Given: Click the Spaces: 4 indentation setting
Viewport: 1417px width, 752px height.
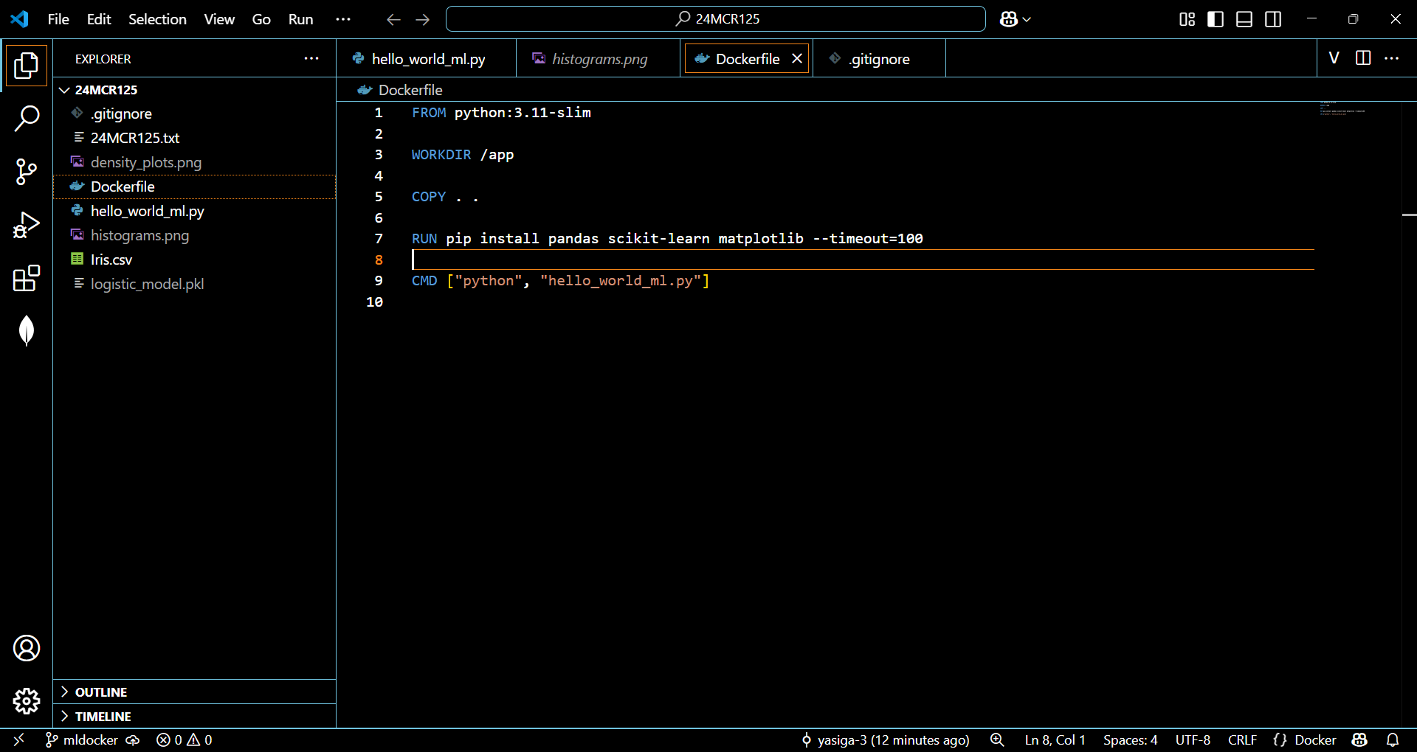Looking at the screenshot, I should [1130, 739].
